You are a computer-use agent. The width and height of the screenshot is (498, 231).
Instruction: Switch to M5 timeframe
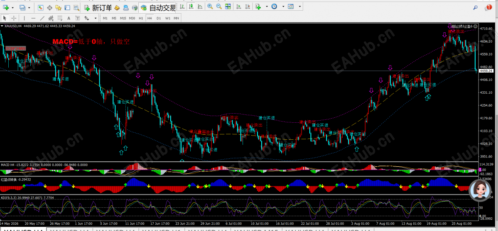(x=114, y=18)
